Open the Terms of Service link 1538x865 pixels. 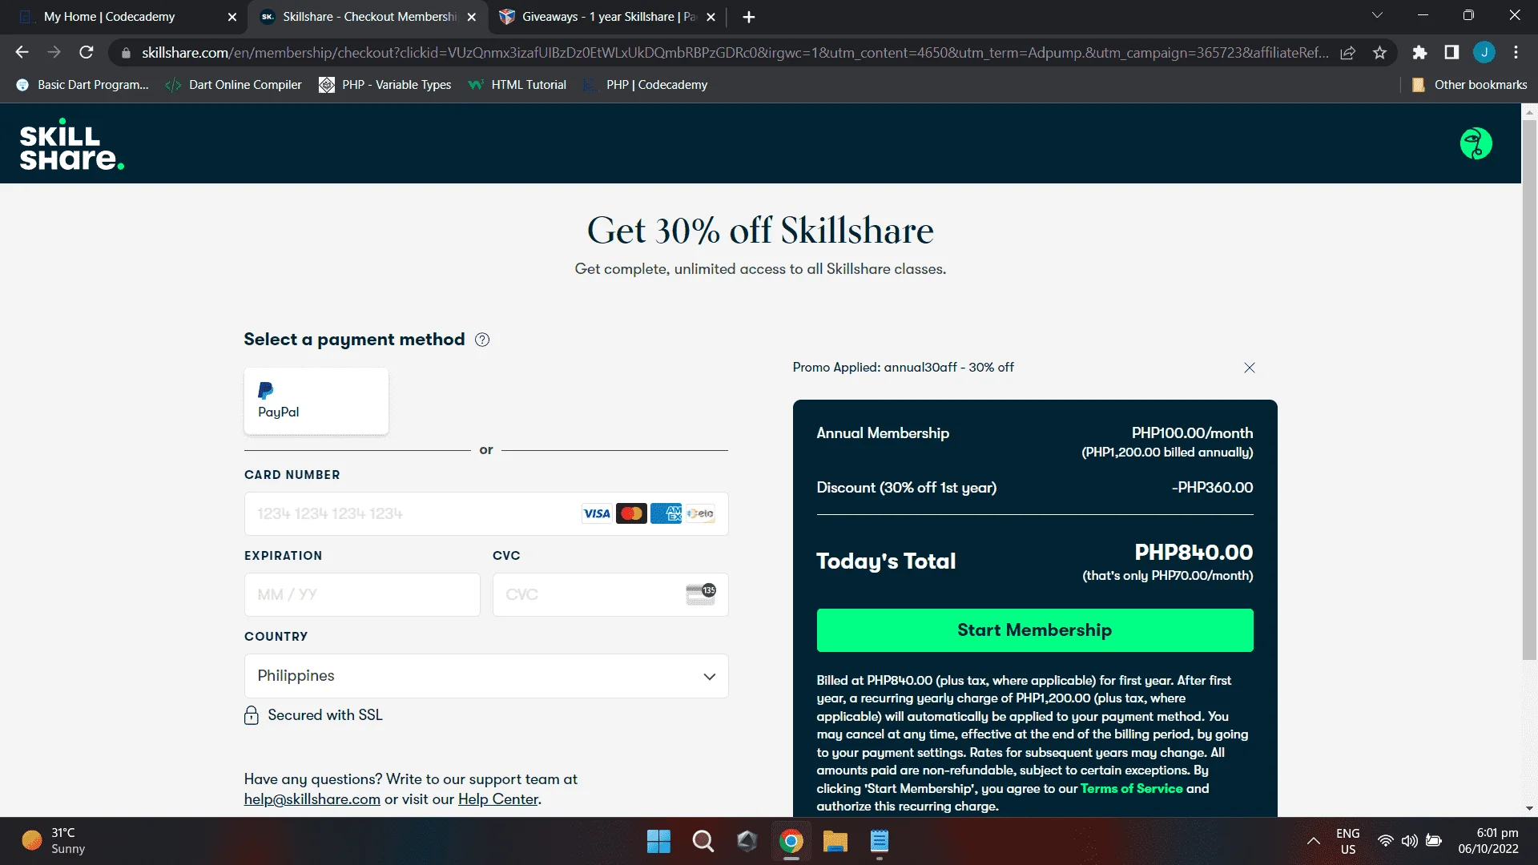(1131, 788)
